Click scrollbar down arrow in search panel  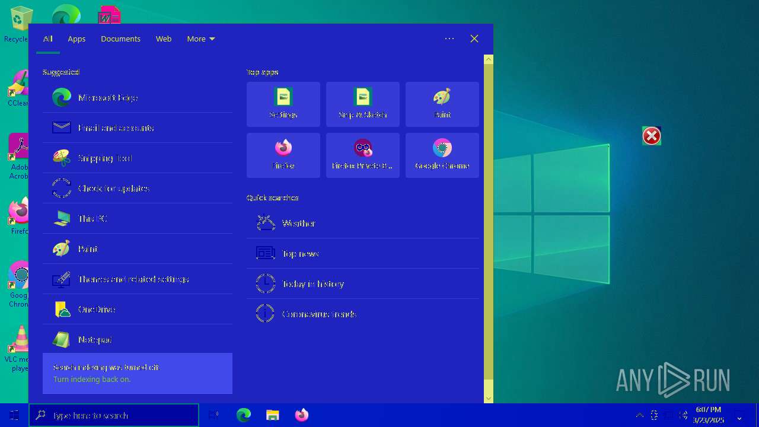[489, 398]
